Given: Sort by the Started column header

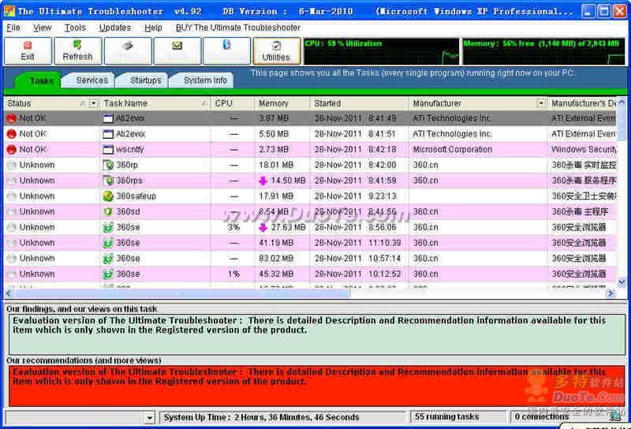Looking at the screenshot, I should click(x=359, y=103).
